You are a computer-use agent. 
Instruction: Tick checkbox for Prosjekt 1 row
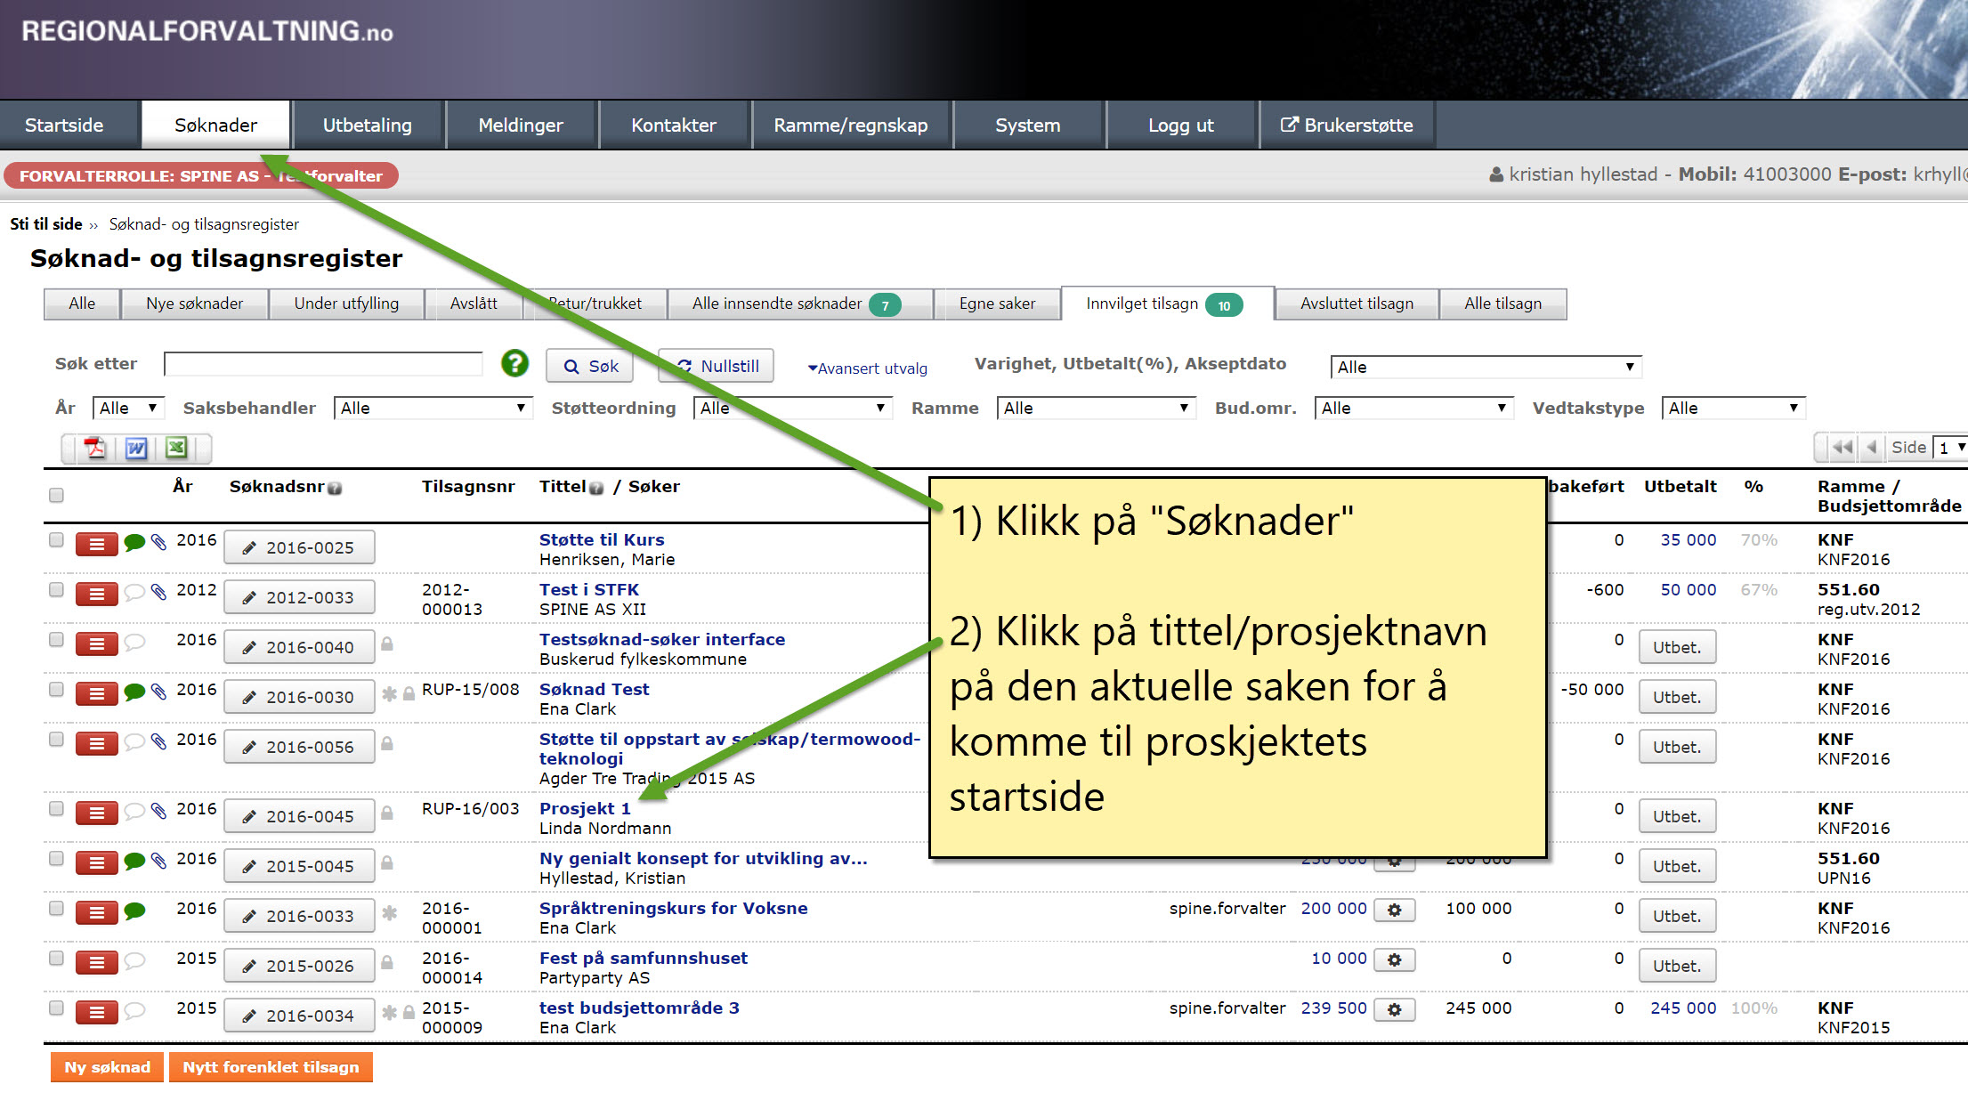(x=56, y=808)
